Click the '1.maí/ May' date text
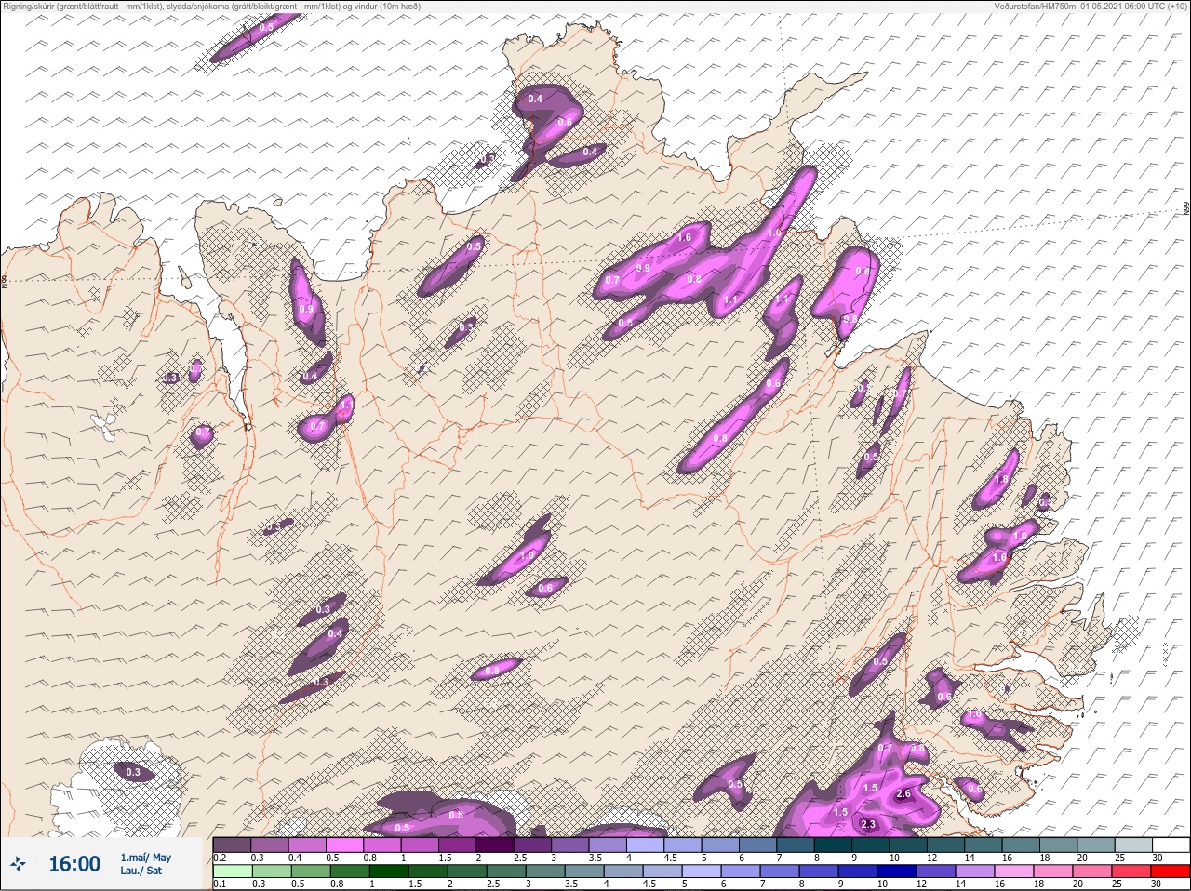This screenshot has height=891, width=1191. (x=145, y=858)
